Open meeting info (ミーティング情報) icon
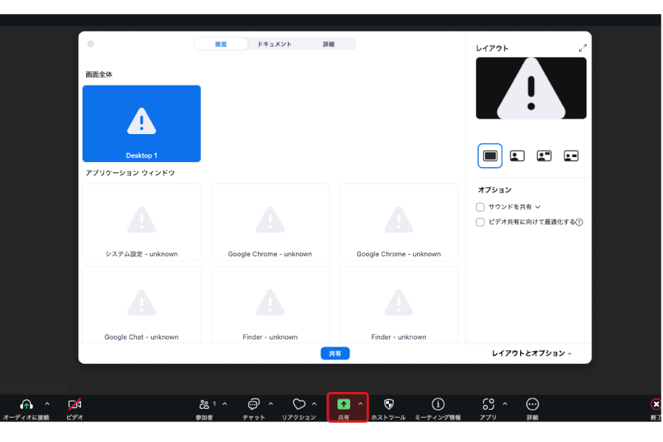 [438, 404]
